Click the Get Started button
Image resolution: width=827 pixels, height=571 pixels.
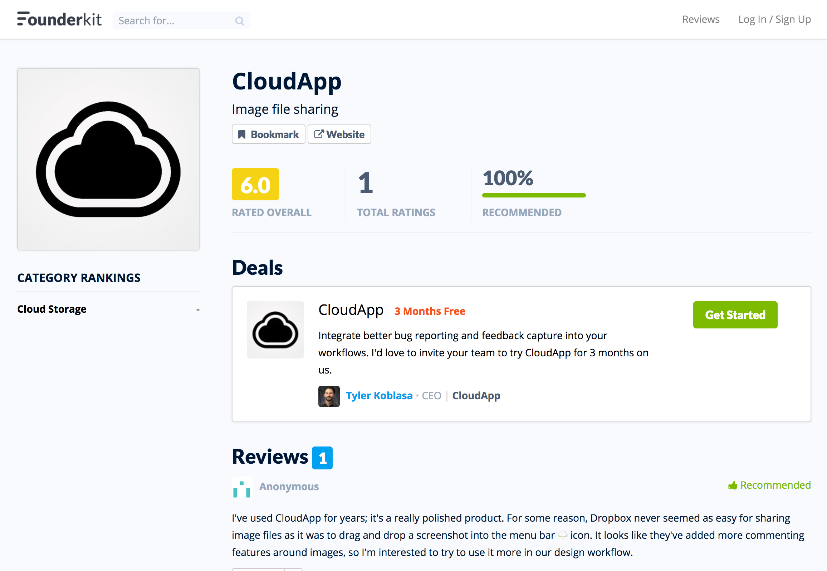(735, 315)
